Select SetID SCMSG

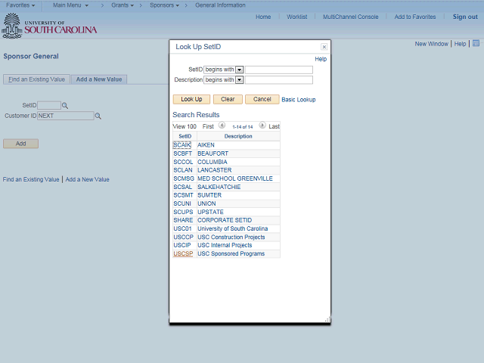pyautogui.click(x=184, y=178)
